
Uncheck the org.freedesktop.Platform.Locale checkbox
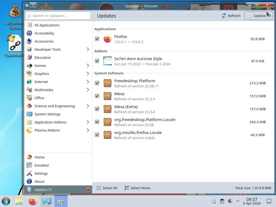coord(97,122)
